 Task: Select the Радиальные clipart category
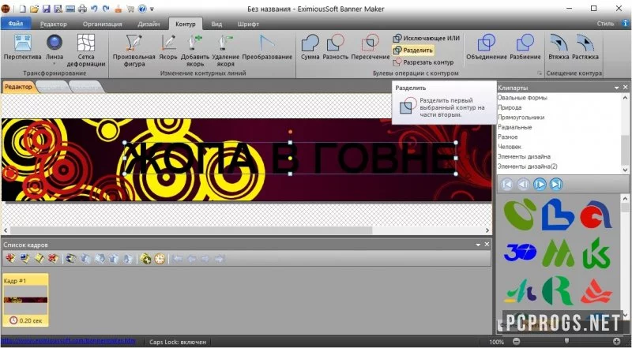514,127
